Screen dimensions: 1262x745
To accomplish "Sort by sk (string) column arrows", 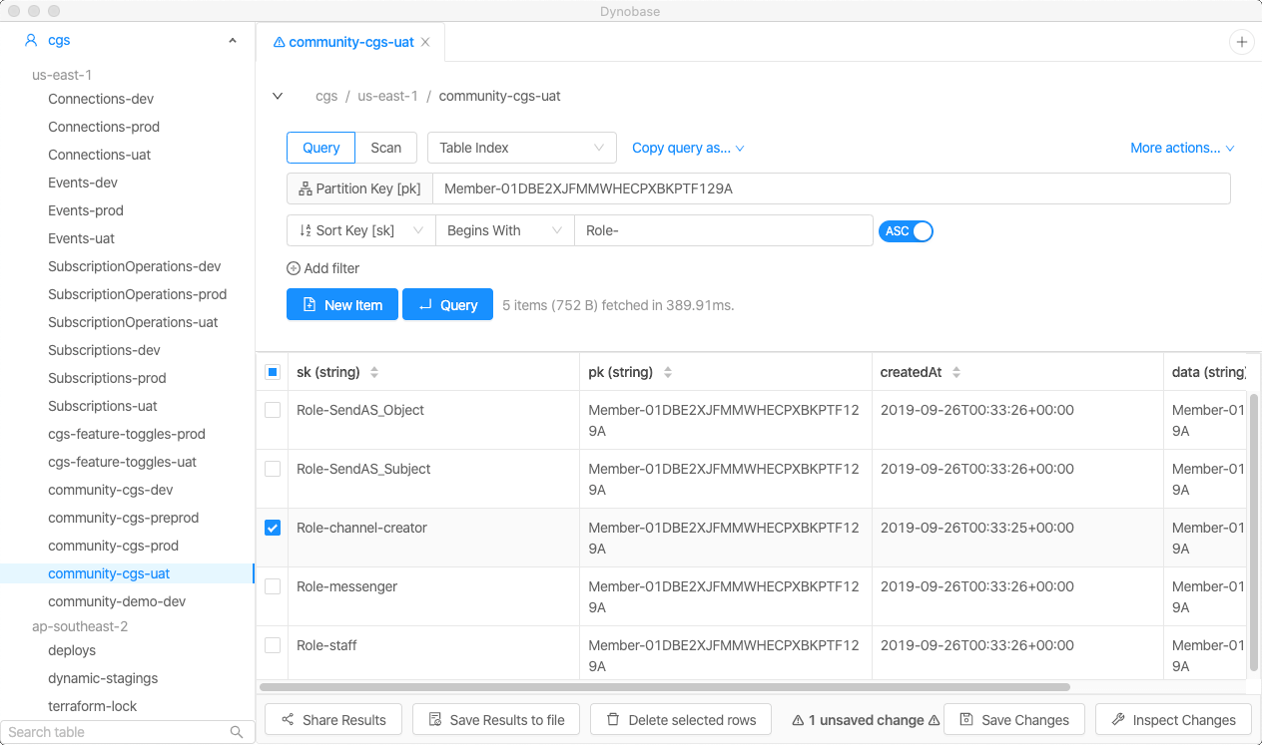I will (374, 372).
